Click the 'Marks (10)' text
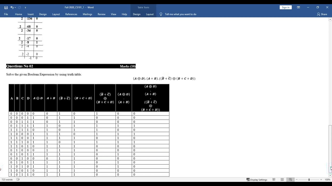The height and width of the screenshot is (186, 332). (128, 66)
